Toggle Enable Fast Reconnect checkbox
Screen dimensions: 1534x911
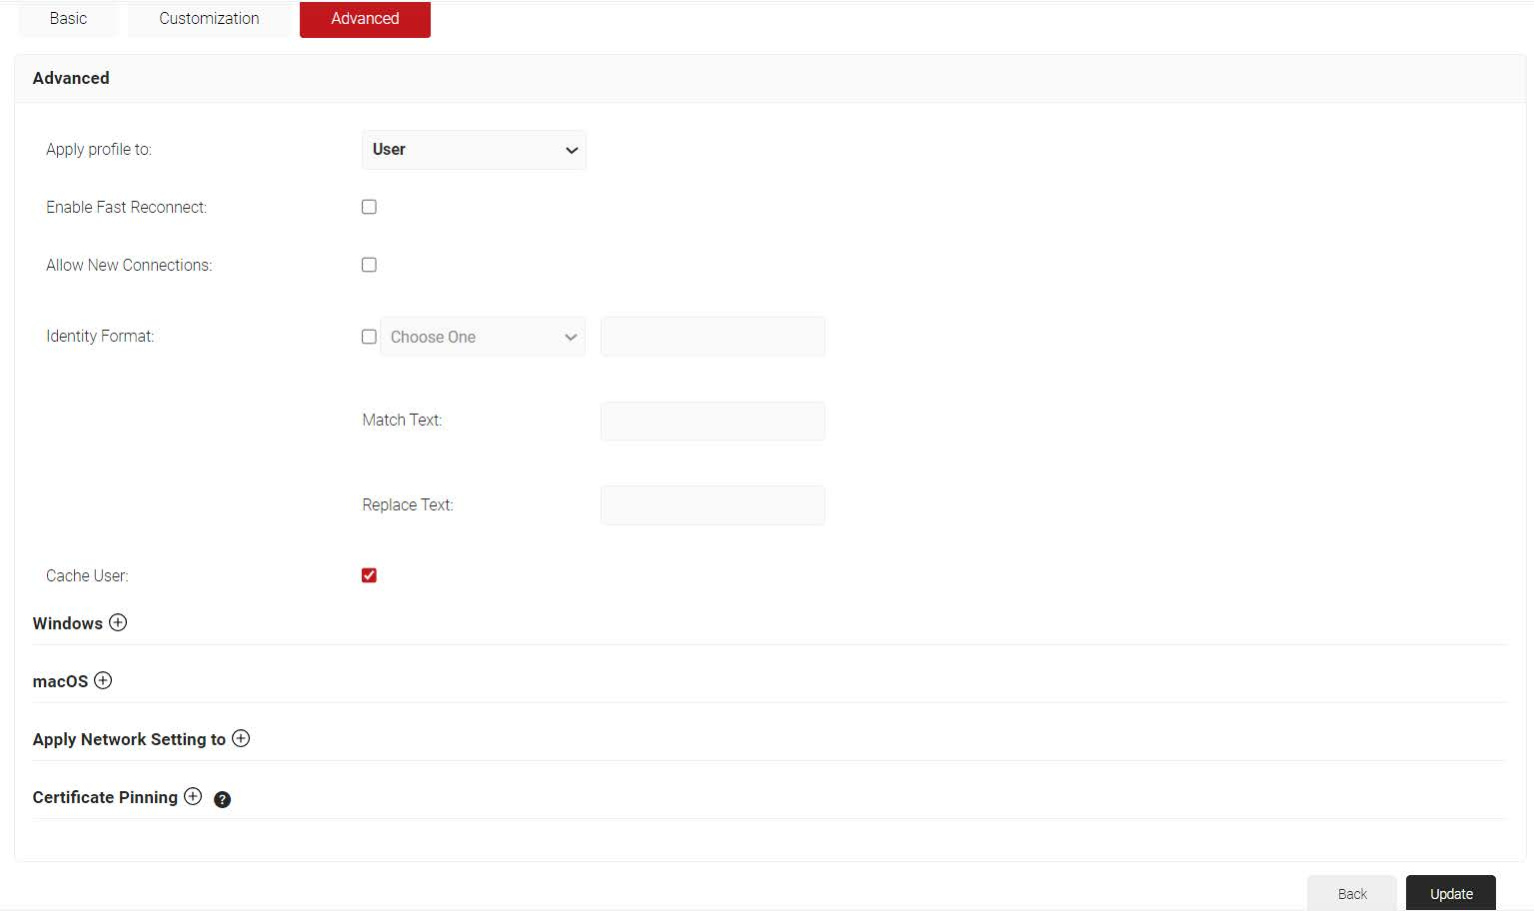click(x=369, y=207)
